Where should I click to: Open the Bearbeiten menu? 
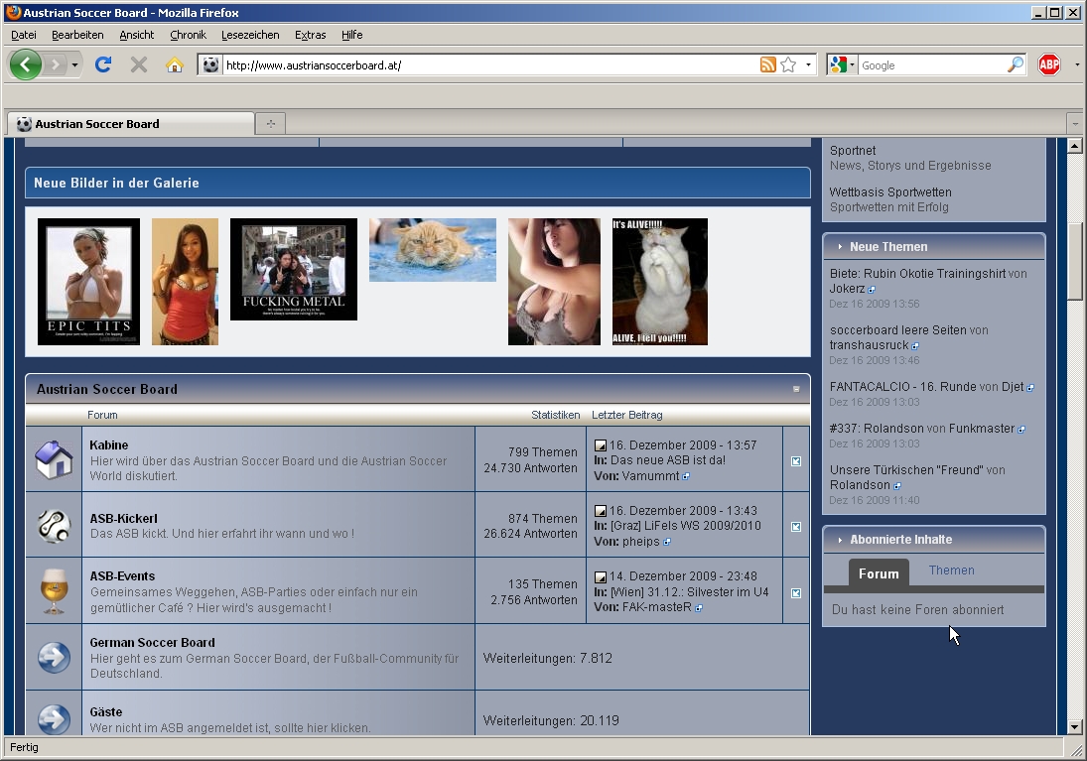[77, 35]
